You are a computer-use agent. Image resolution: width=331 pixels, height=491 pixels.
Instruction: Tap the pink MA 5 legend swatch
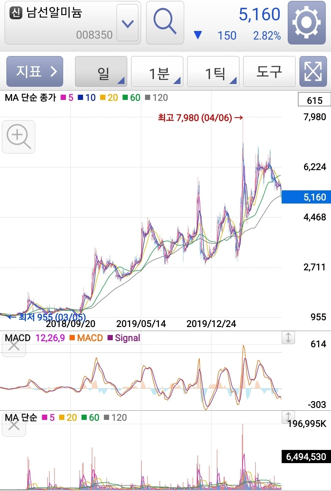[x=64, y=97]
